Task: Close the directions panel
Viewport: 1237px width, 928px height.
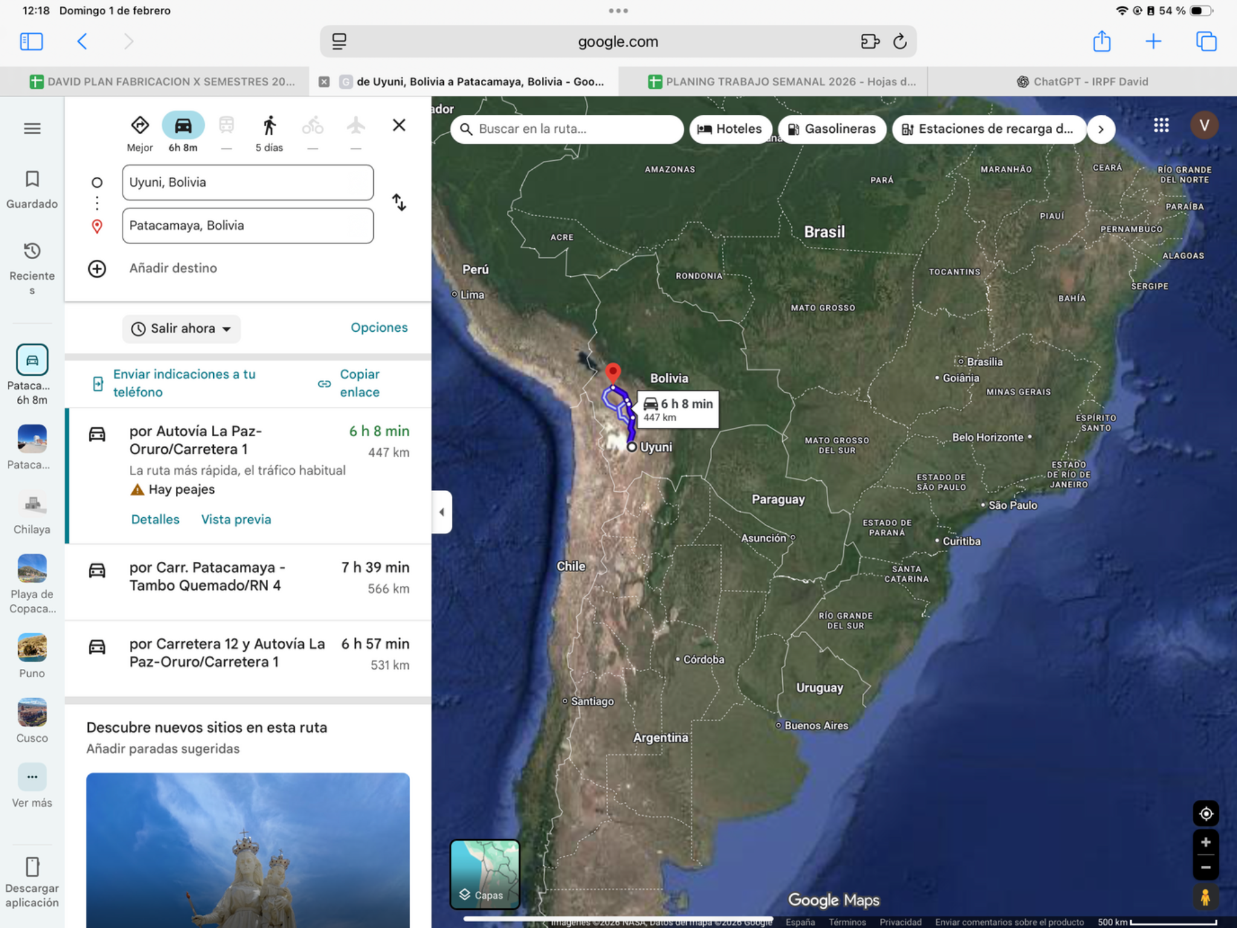Action: 399,125
